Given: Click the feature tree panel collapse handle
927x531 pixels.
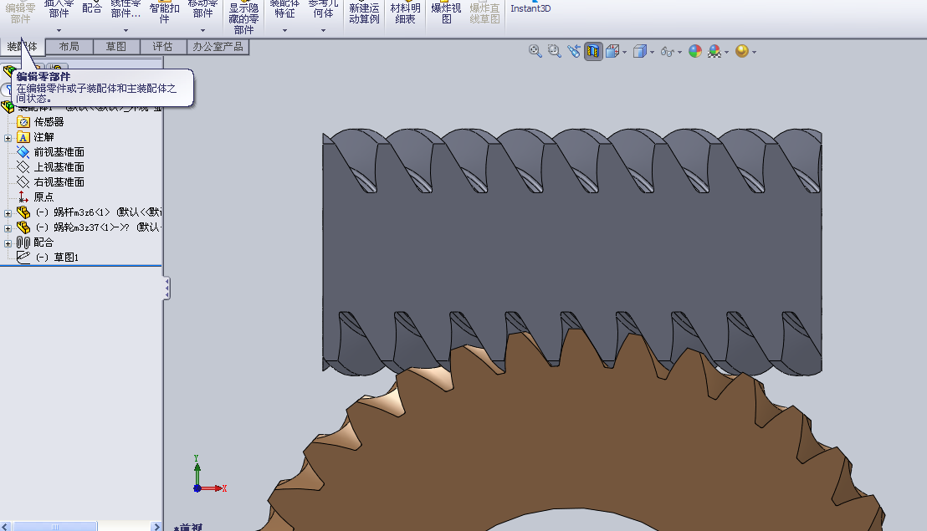Looking at the screenshot, I should pyautogui.click(x=167, y=288).
